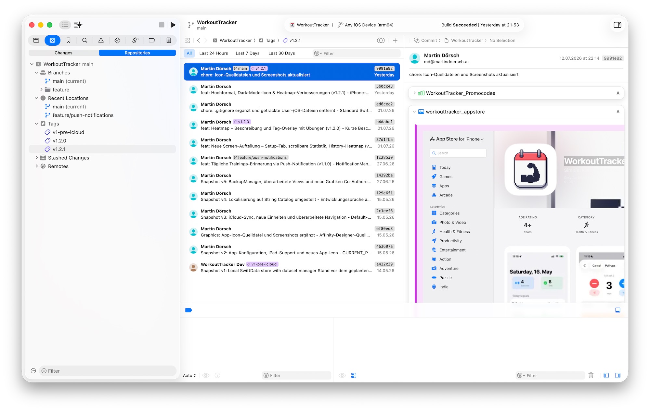Click the console Filter field
Image resolution: width=650 pixels, height=411 pixels.
[550, 375]
